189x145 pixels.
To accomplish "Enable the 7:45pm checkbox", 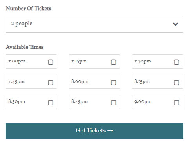I will coord(50,83).
